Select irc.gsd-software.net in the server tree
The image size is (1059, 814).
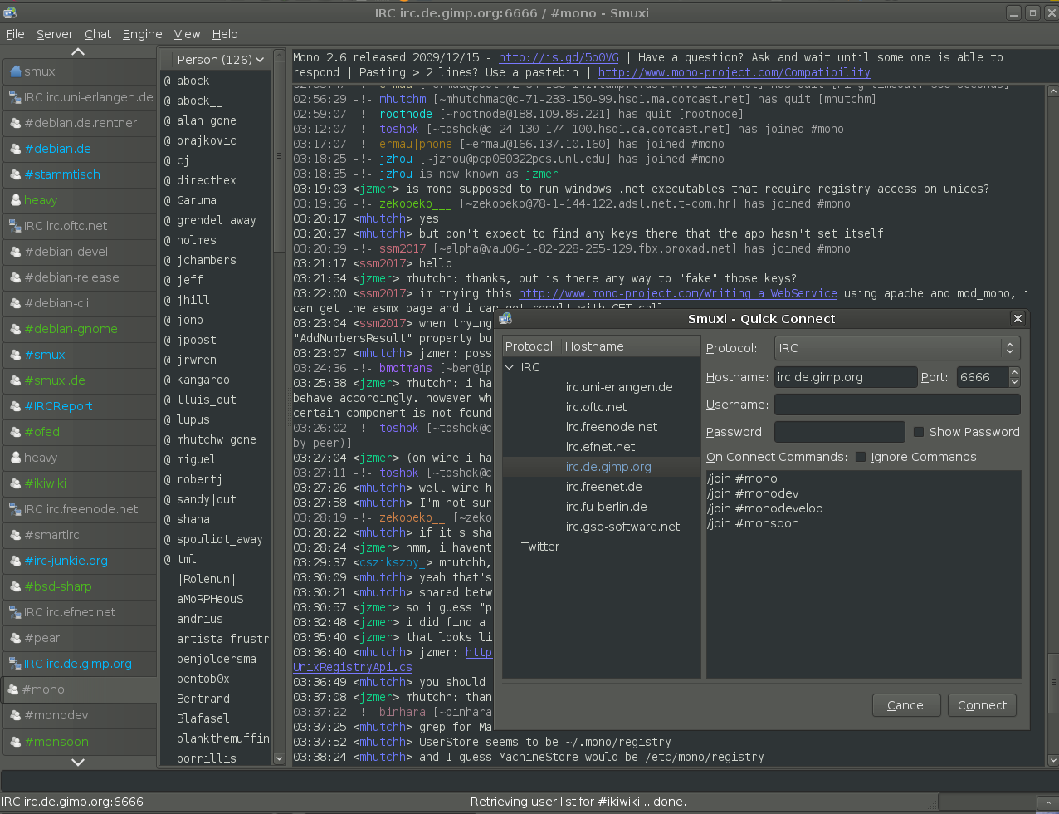[x=623, y=527]
